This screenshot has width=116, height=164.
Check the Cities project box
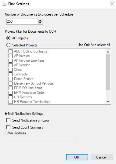click(x=10, y=70)
